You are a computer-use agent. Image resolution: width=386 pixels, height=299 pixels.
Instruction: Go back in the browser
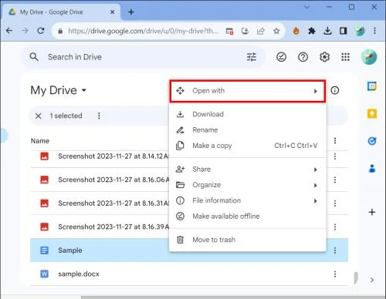(x=9, y=31)
